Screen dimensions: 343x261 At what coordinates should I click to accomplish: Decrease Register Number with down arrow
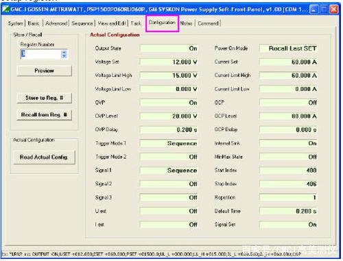point(64,56)
